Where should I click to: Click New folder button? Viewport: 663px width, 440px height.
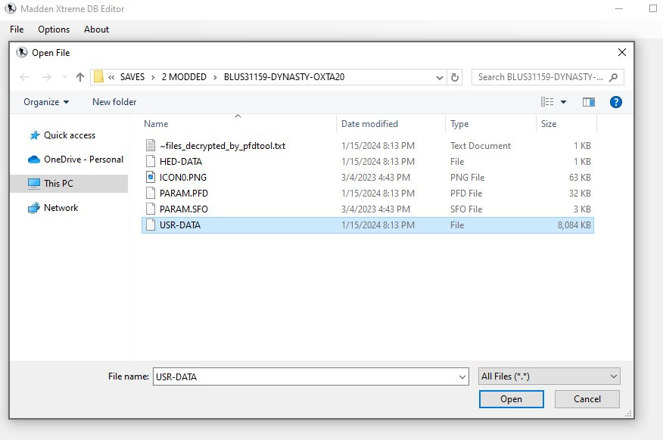[114, 102]
